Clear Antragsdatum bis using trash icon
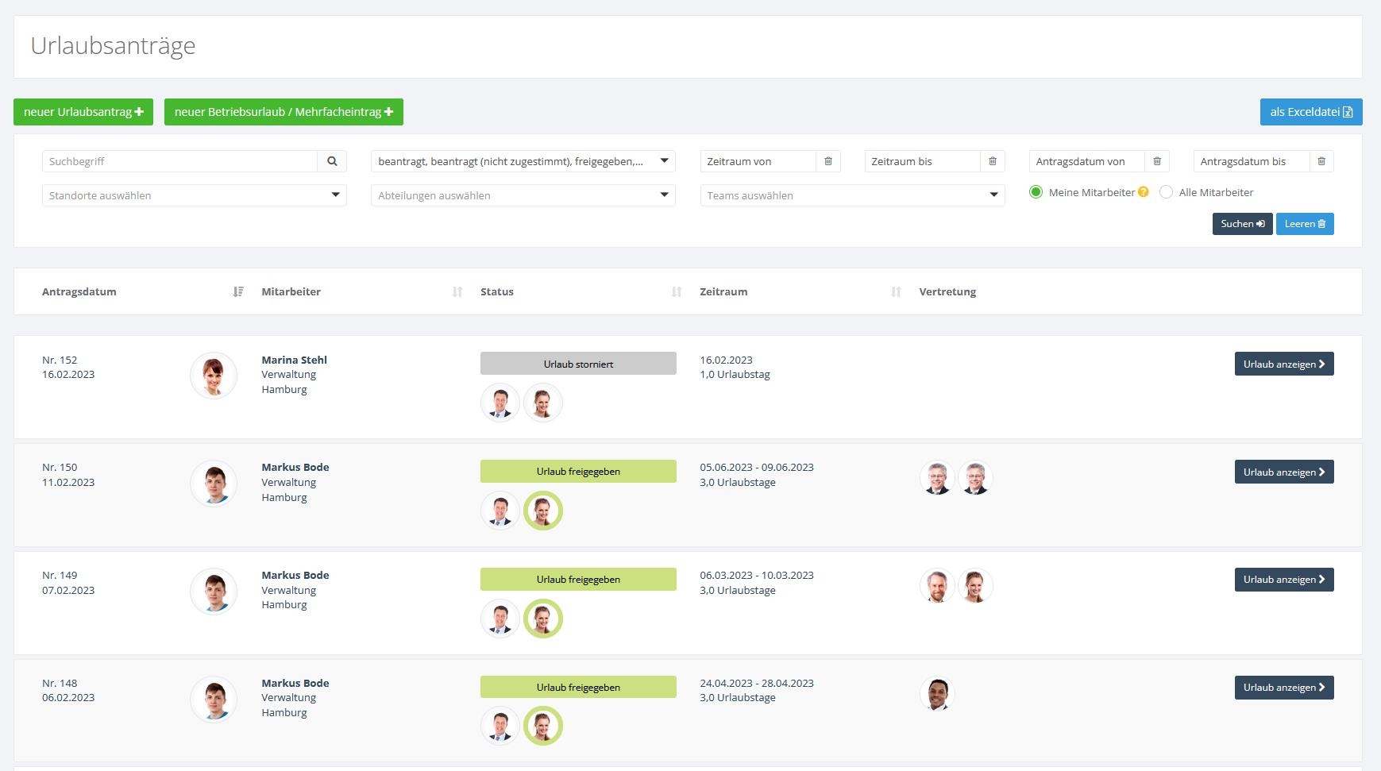This screenshot has height=771, width=1381. [1321, 161]
